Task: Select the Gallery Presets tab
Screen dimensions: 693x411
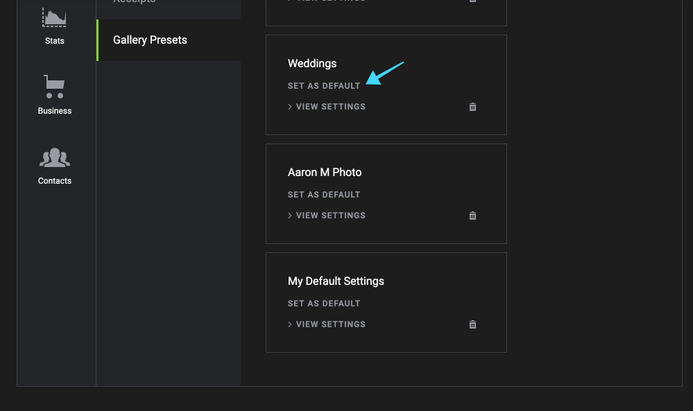Action: pos(169,40)
